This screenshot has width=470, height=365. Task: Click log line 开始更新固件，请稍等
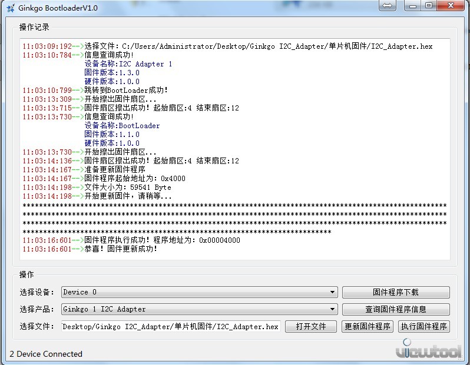[97, 196]
